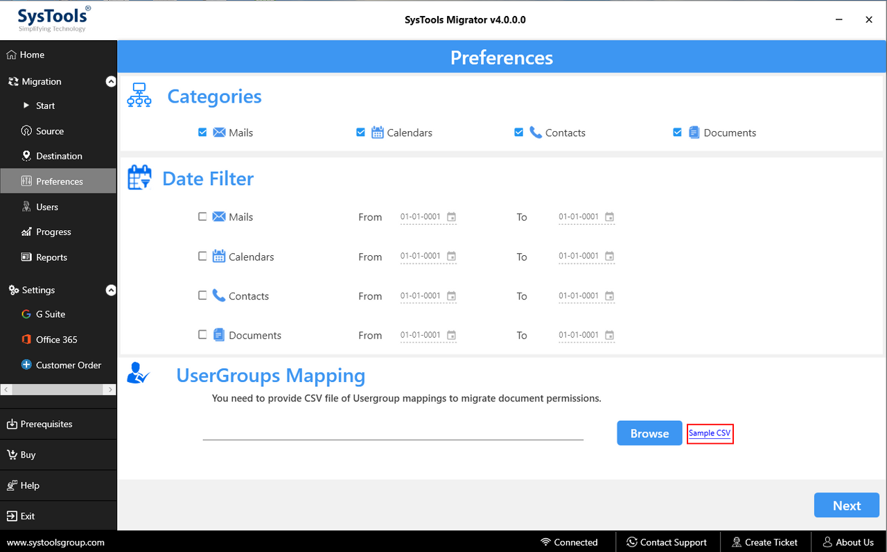This screenshot has width=887, height=552.
Task: Click the page icon in Date Filter Documents row
Action: (219, 335)
